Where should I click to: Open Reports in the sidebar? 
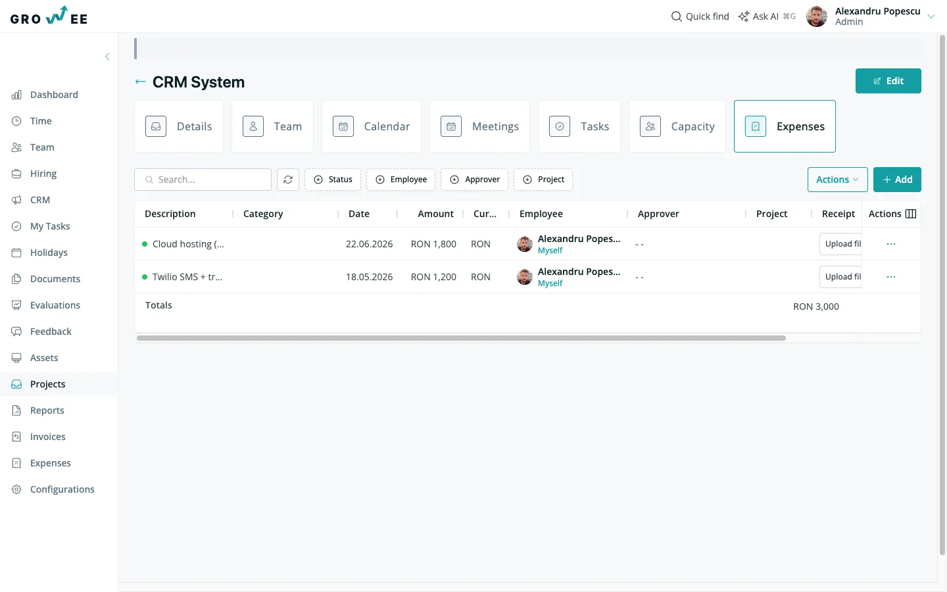pyautogui.click(x=47, y=410)
